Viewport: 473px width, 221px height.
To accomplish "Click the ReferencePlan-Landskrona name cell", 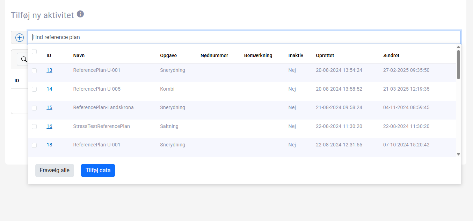I will (x=103, y=107).
